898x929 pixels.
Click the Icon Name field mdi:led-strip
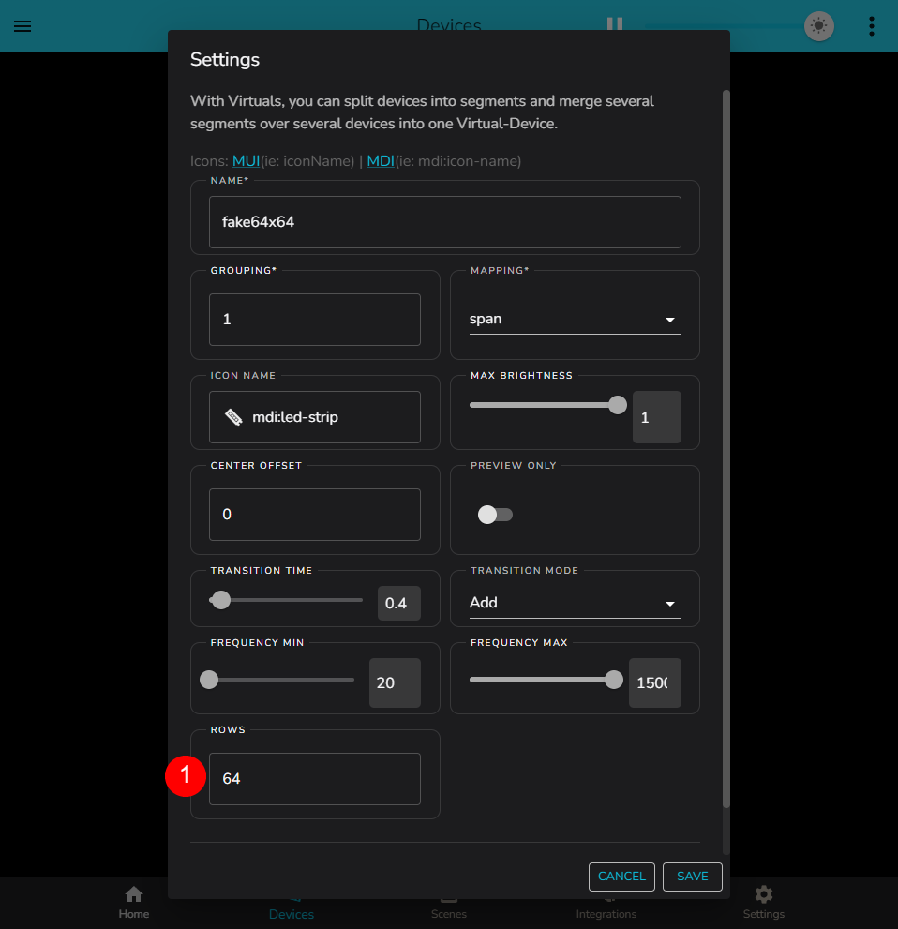tap(315, 417)
